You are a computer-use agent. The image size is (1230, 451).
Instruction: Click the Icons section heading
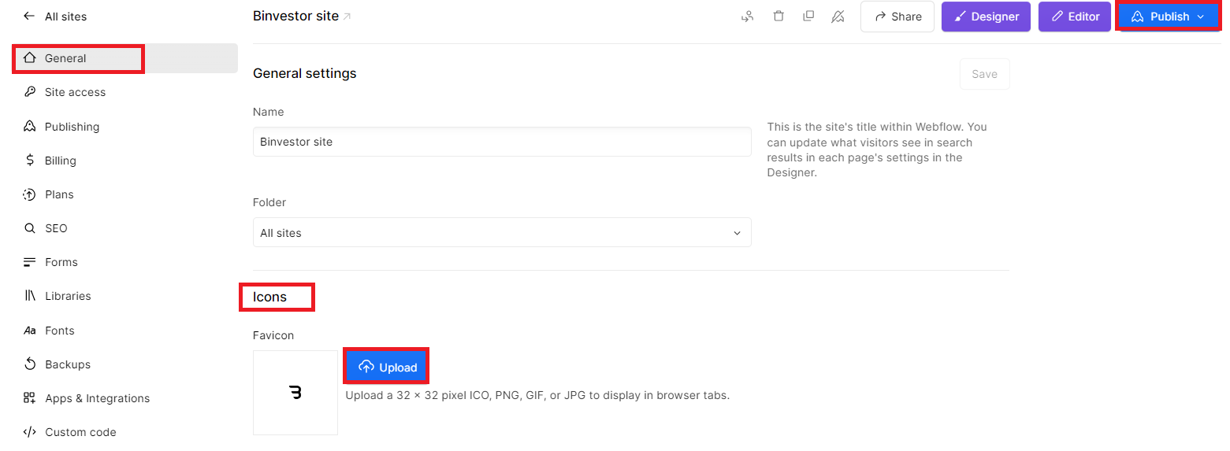(x=270, y=297)
